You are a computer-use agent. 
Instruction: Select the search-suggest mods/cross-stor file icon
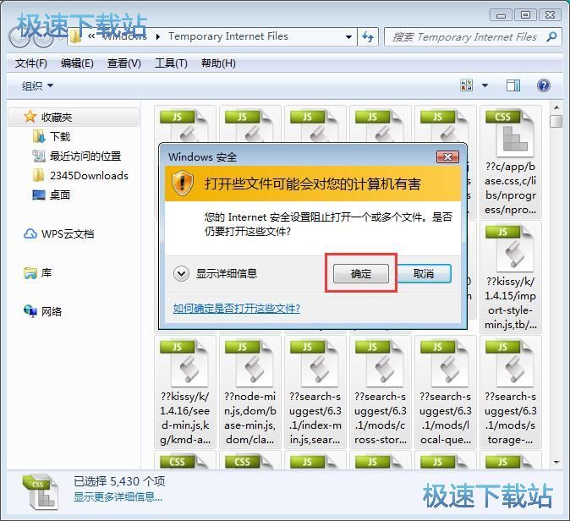tap(380, 363)
